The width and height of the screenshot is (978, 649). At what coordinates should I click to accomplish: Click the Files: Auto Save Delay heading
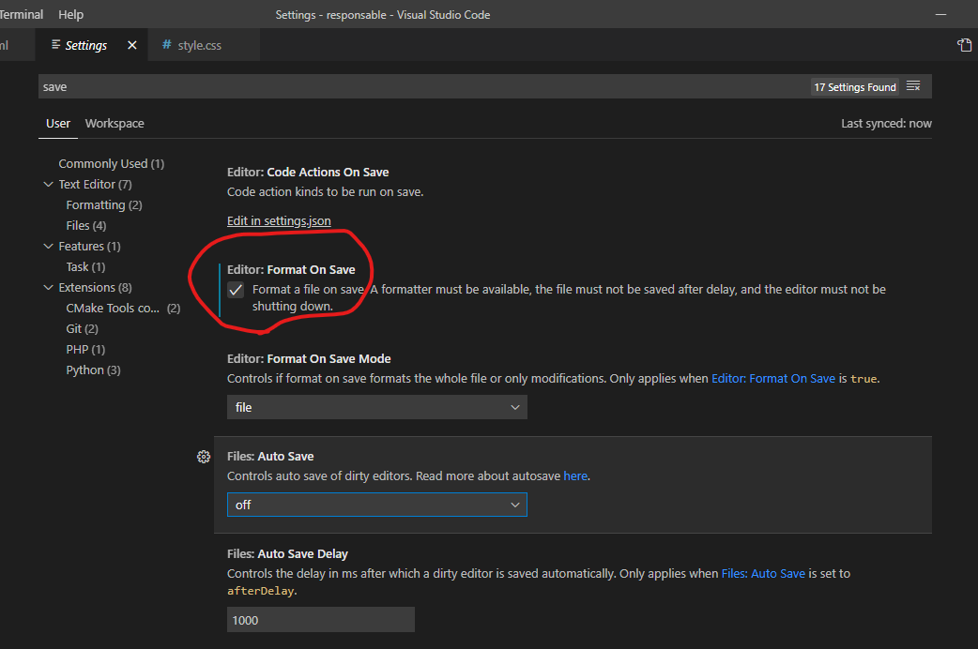click(287, 553)
